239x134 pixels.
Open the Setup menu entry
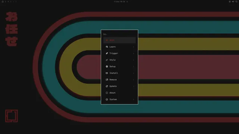tap(119, 66)
